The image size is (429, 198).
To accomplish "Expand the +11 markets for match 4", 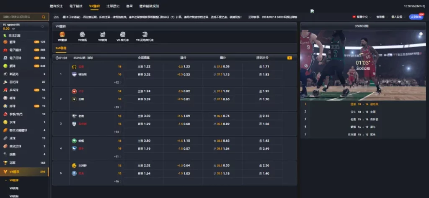I will (118, 157).
